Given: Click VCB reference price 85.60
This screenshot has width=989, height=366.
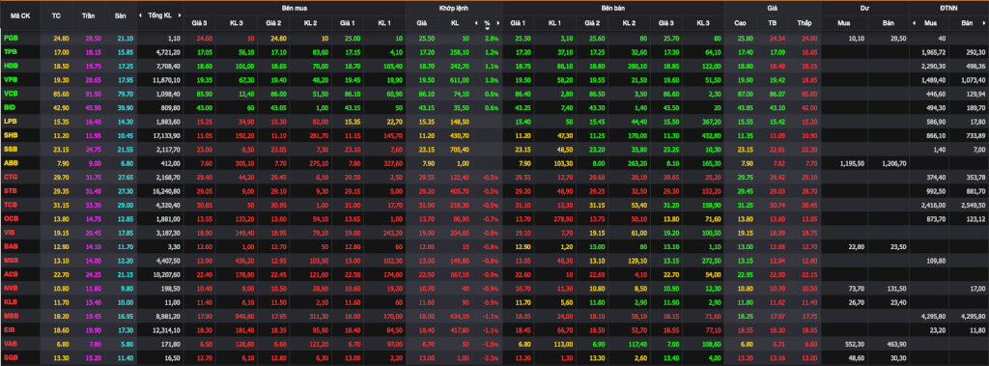Looking at the screenshot, I should pyautogui.click(x=61, y=94).
